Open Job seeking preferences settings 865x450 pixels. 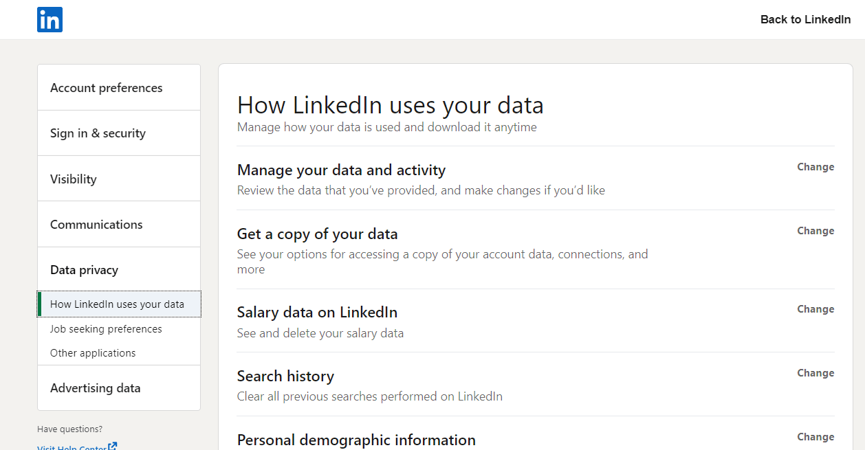point(106,328)
